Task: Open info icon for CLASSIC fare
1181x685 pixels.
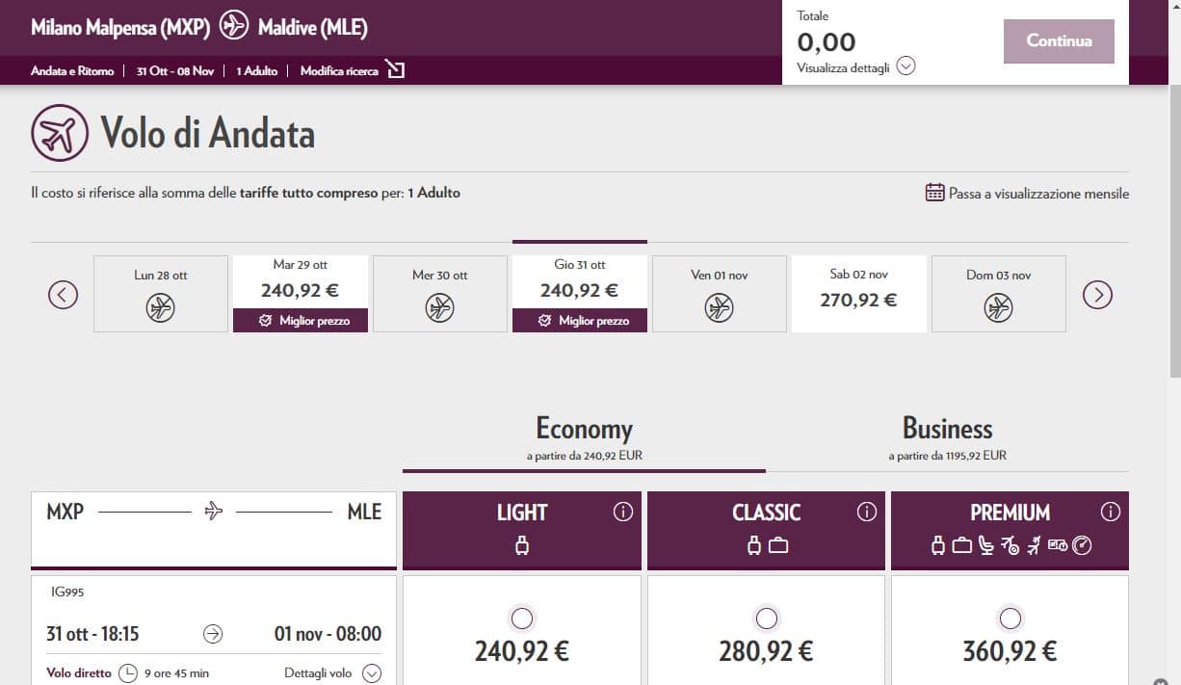Action: [867, 512]
